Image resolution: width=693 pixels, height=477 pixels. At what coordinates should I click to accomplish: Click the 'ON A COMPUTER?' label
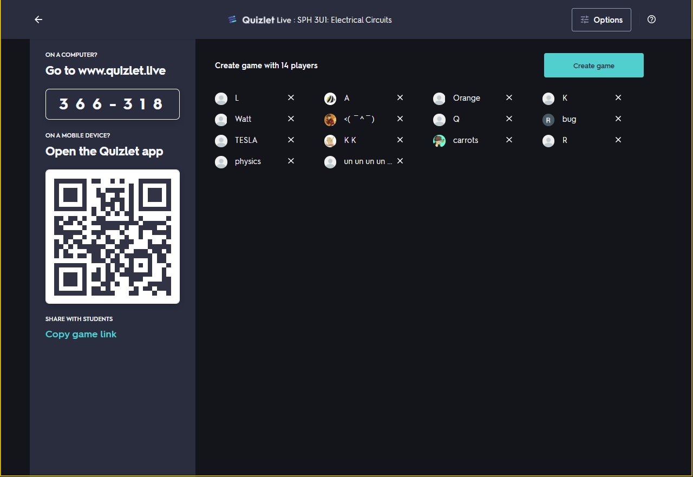[71, 55]
